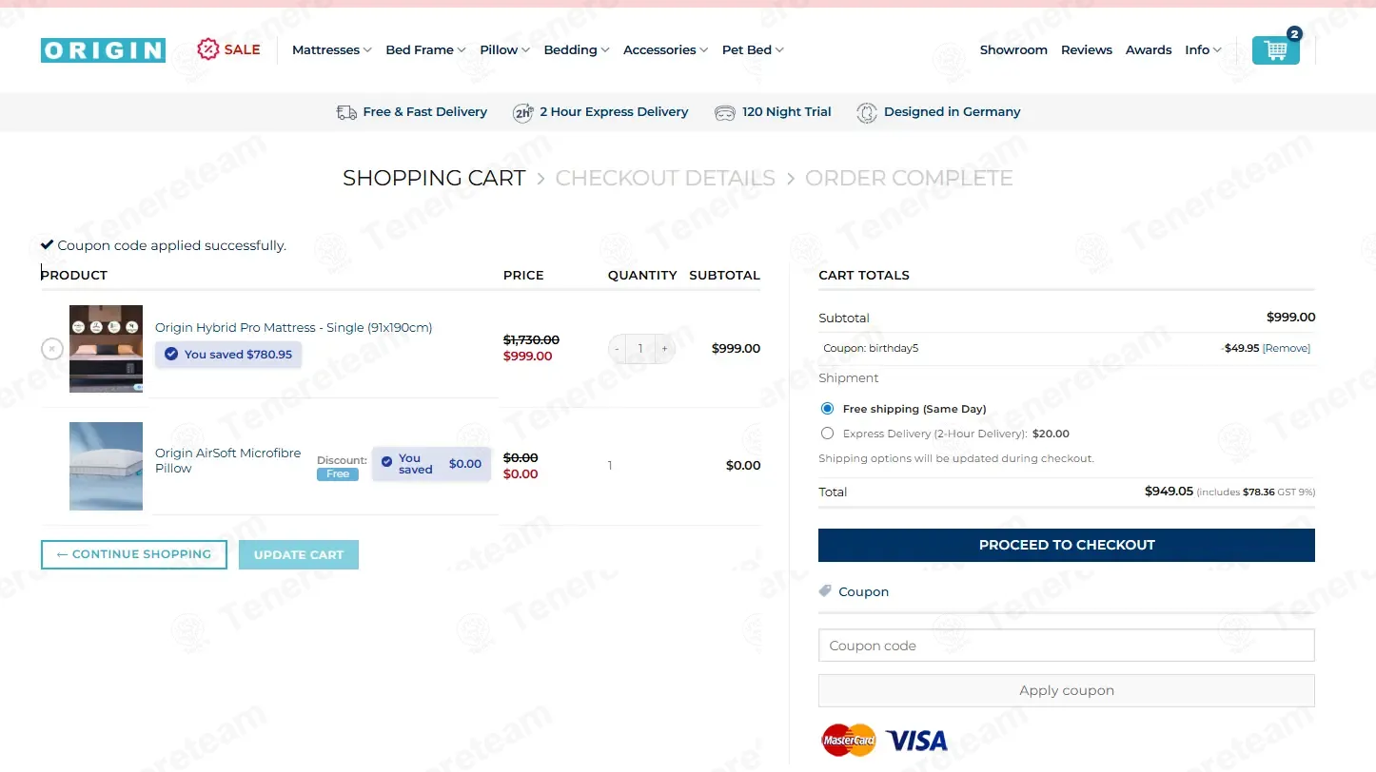Click the AirSoft Microfibre Pillow thumbnail
This screenshot has width=1376, height=772.
click(106, 466)
